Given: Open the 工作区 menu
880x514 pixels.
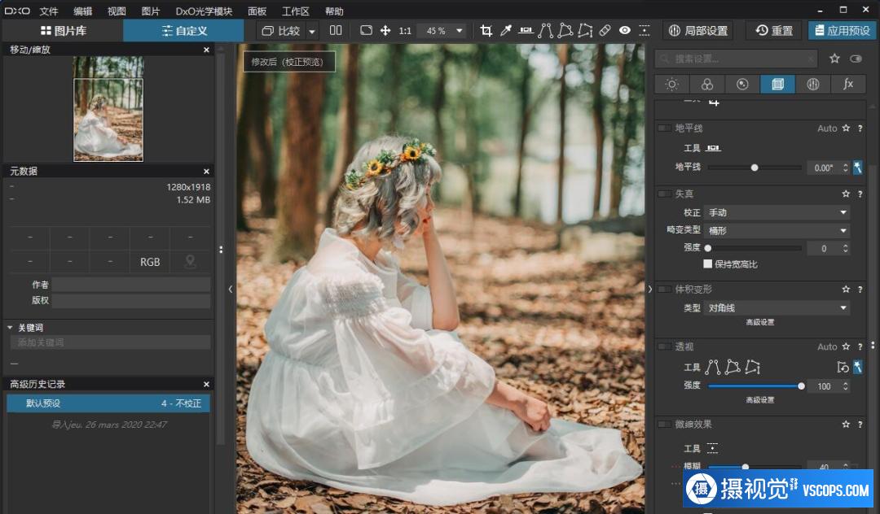Looking at the screenshot, I should click(295, 11).
